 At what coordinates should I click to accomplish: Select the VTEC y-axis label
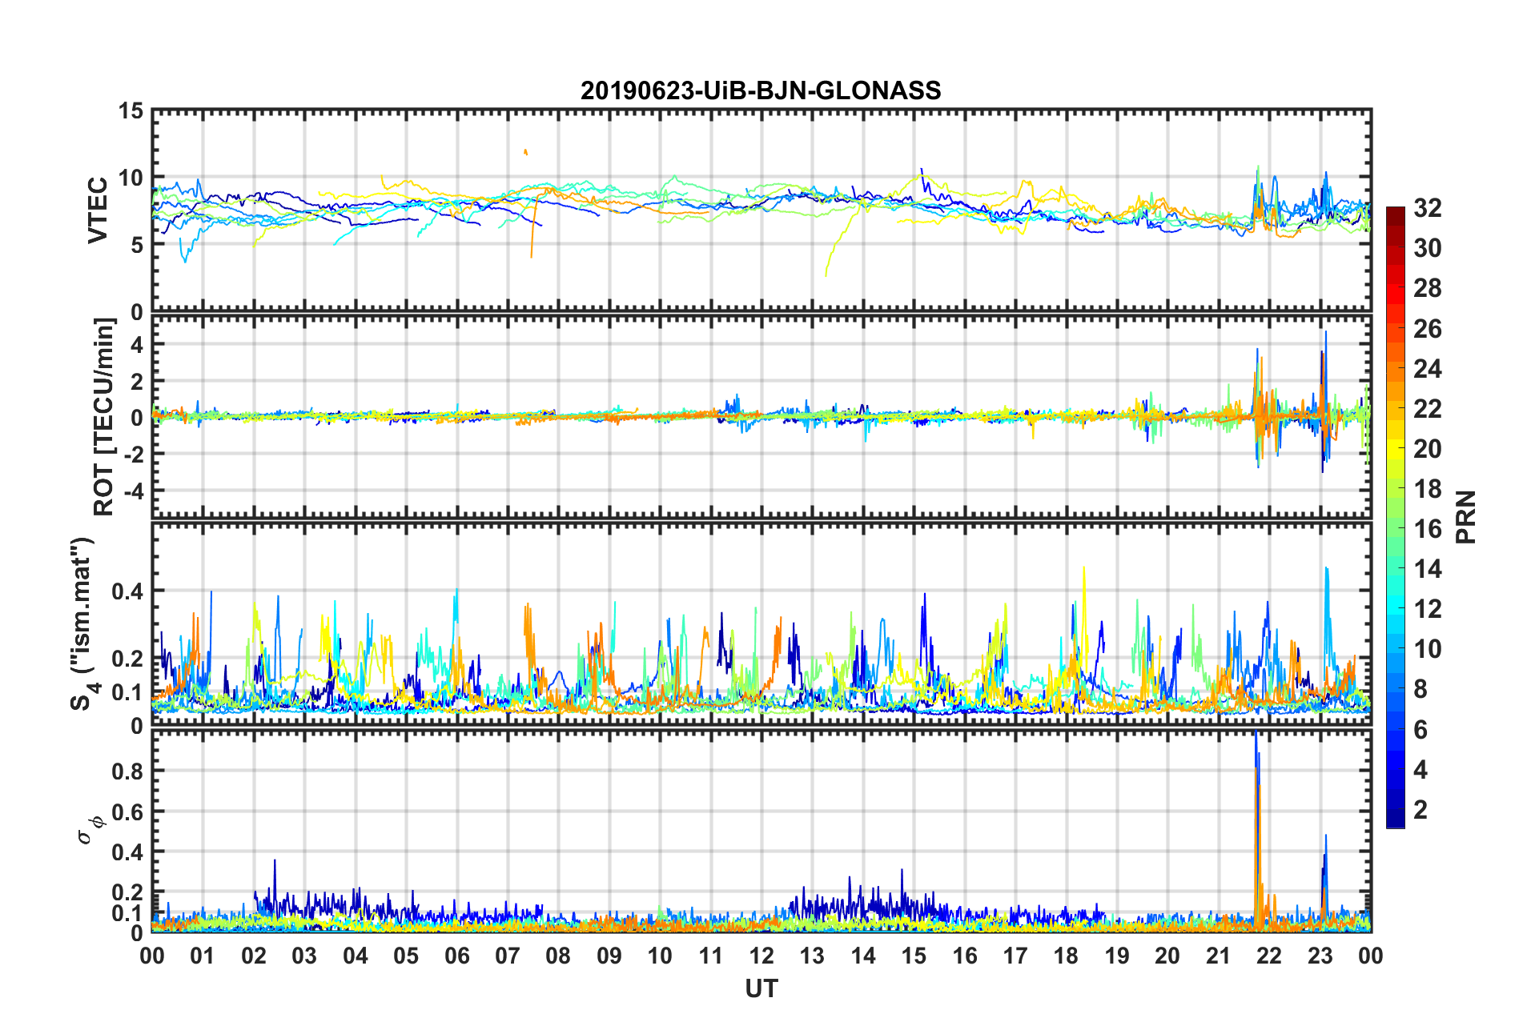[x=98, y=210]
